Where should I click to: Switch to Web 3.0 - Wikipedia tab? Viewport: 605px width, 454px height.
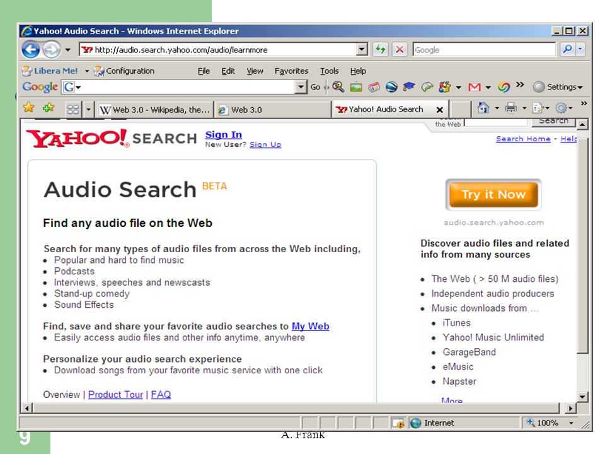coord(155,110)
